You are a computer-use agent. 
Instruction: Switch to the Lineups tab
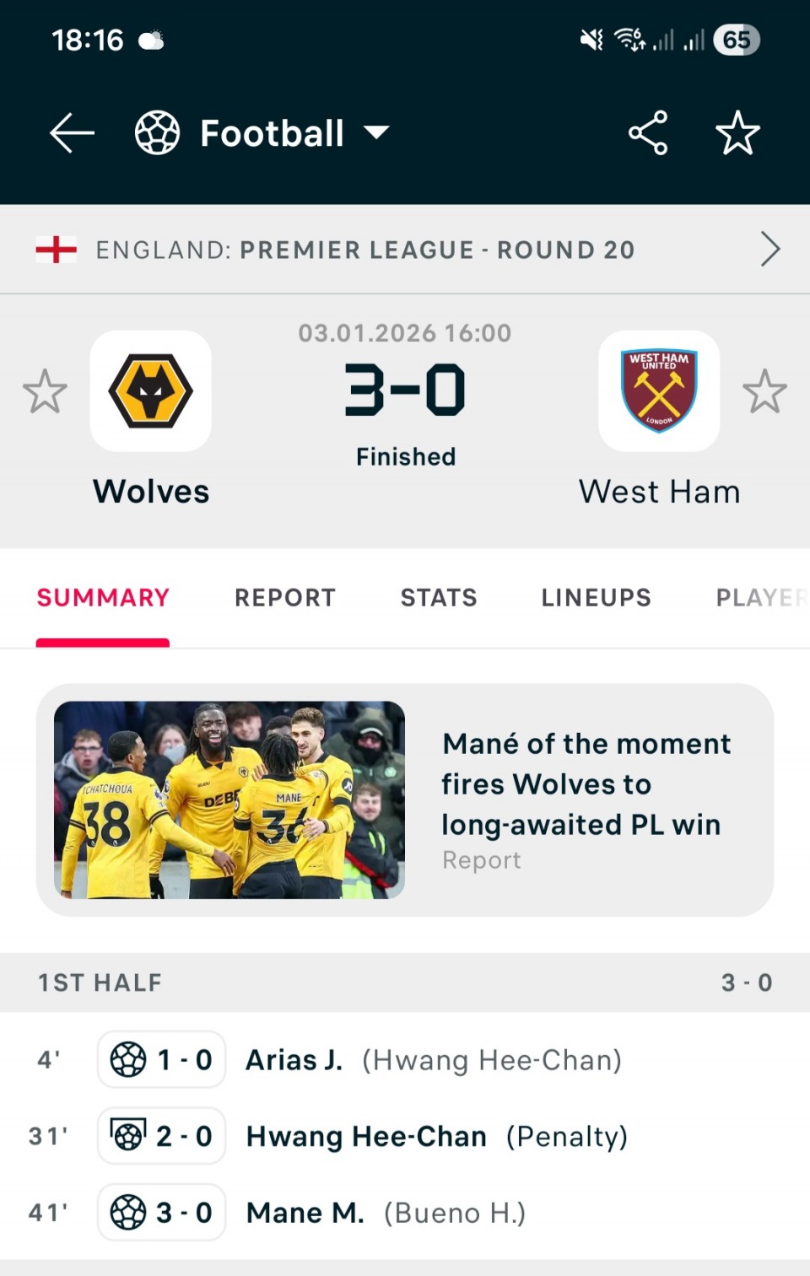(596, 598)
